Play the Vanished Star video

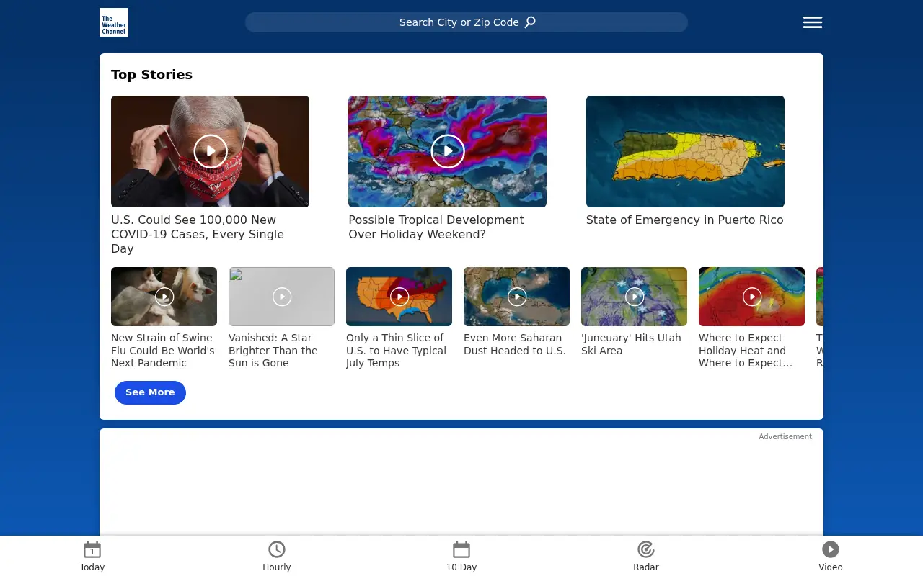[282, 297]
